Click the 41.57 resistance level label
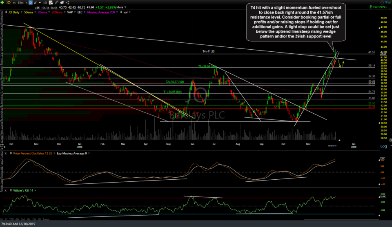Viewport: 392px width, 227px height. (x=372, y=52)
